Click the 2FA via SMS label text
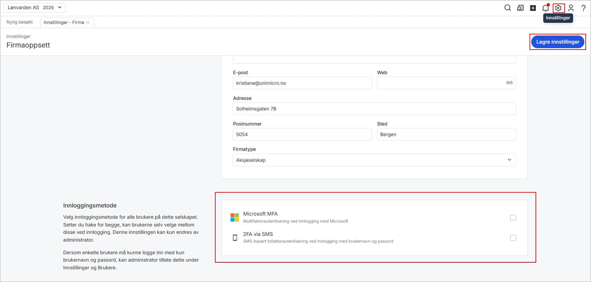 point(258,234)
